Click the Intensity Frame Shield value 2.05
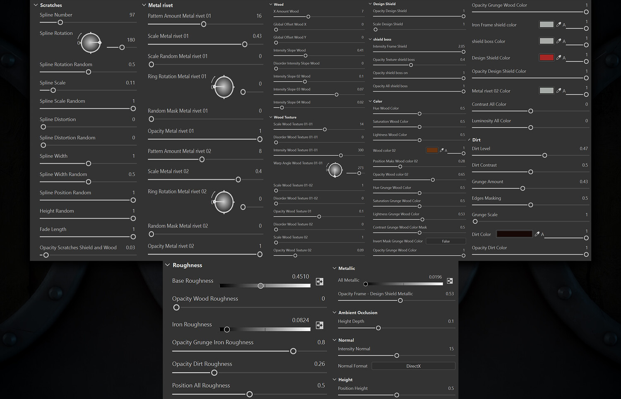Viewport: 621px width, 399px height. (462, 46)
